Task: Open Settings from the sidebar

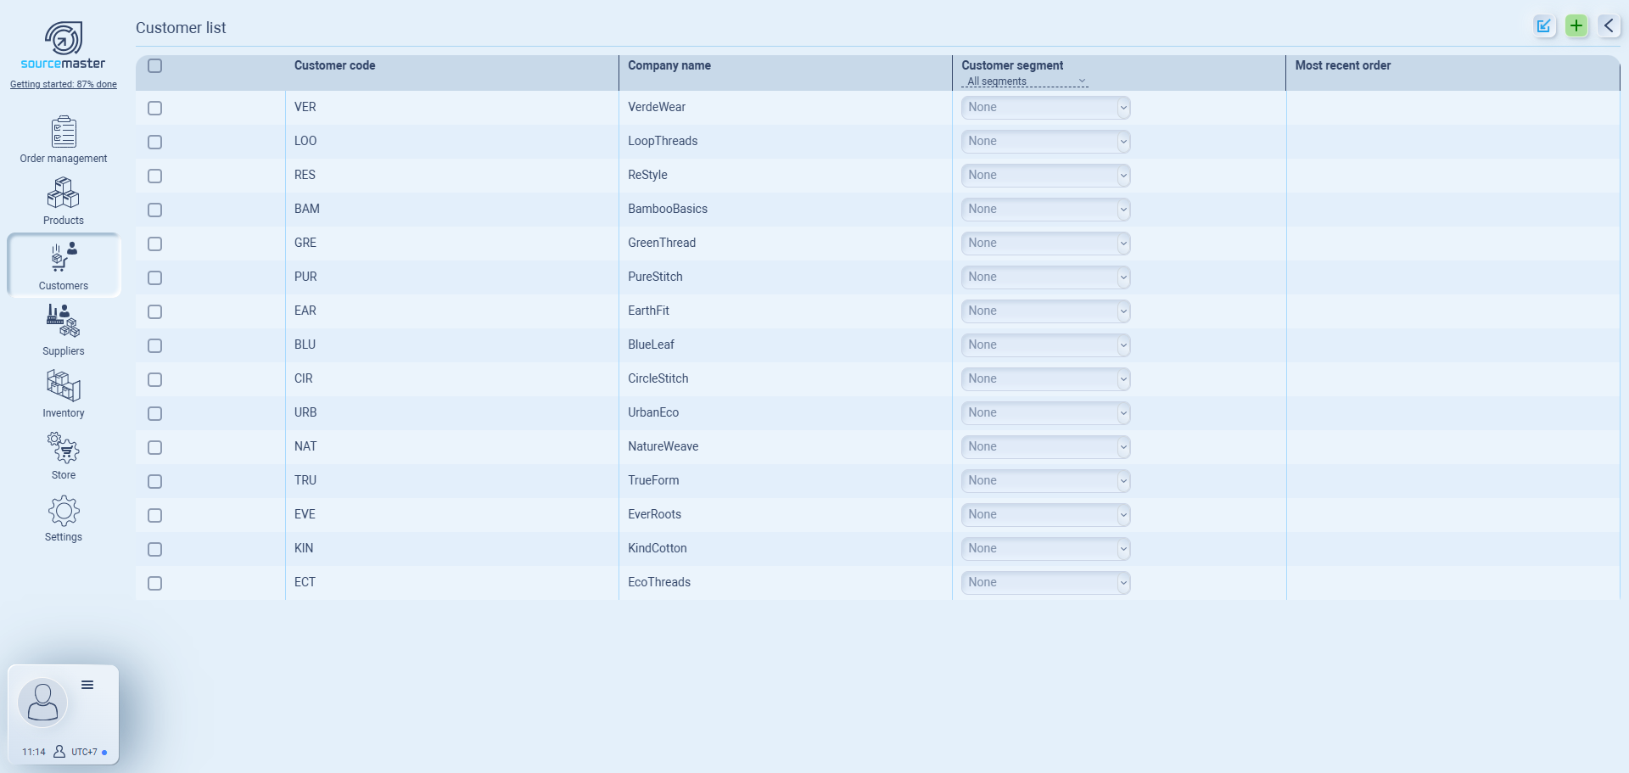Action: click(64, 518)
